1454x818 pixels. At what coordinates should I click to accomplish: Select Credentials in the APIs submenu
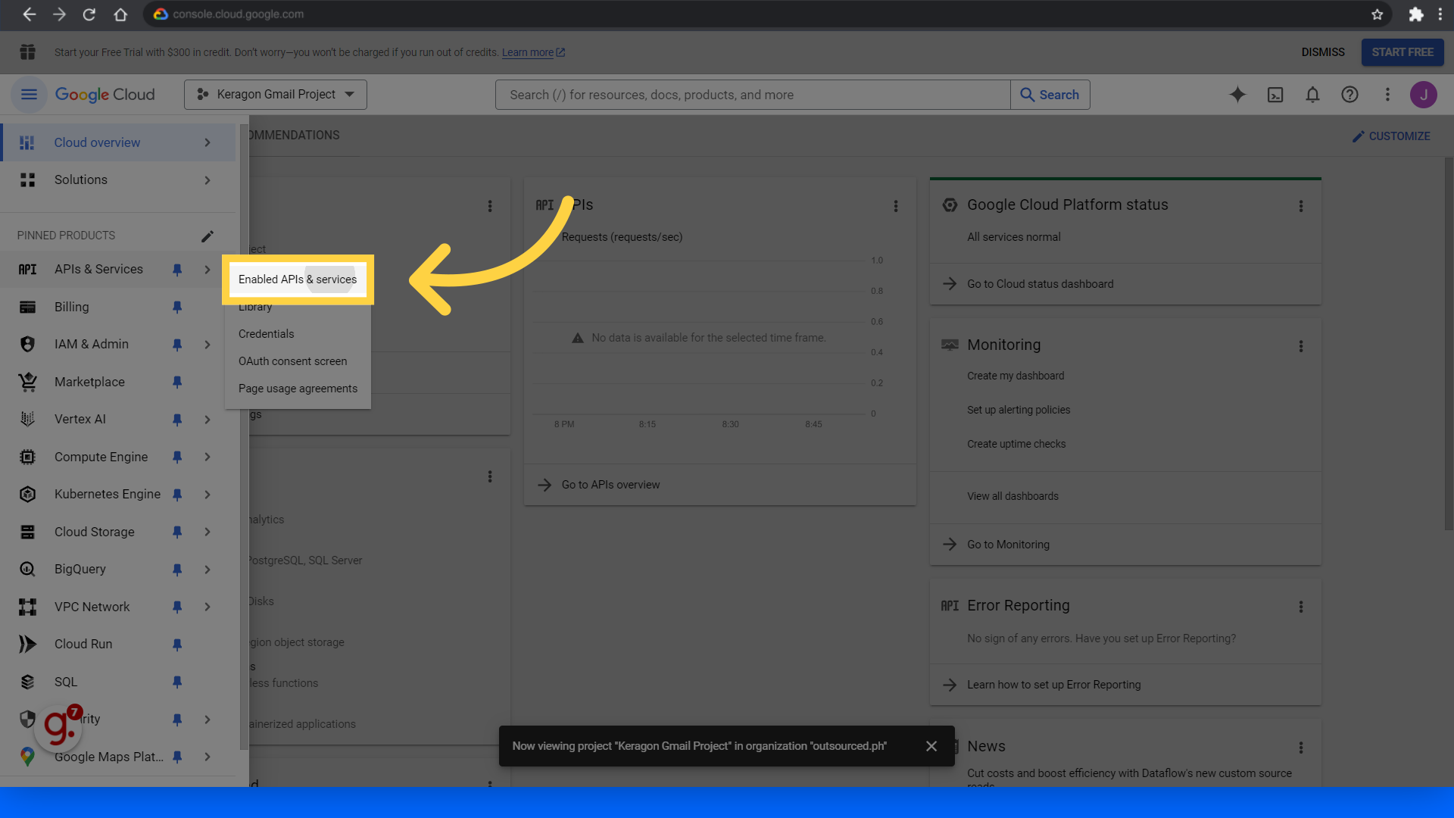coord(267,334)
